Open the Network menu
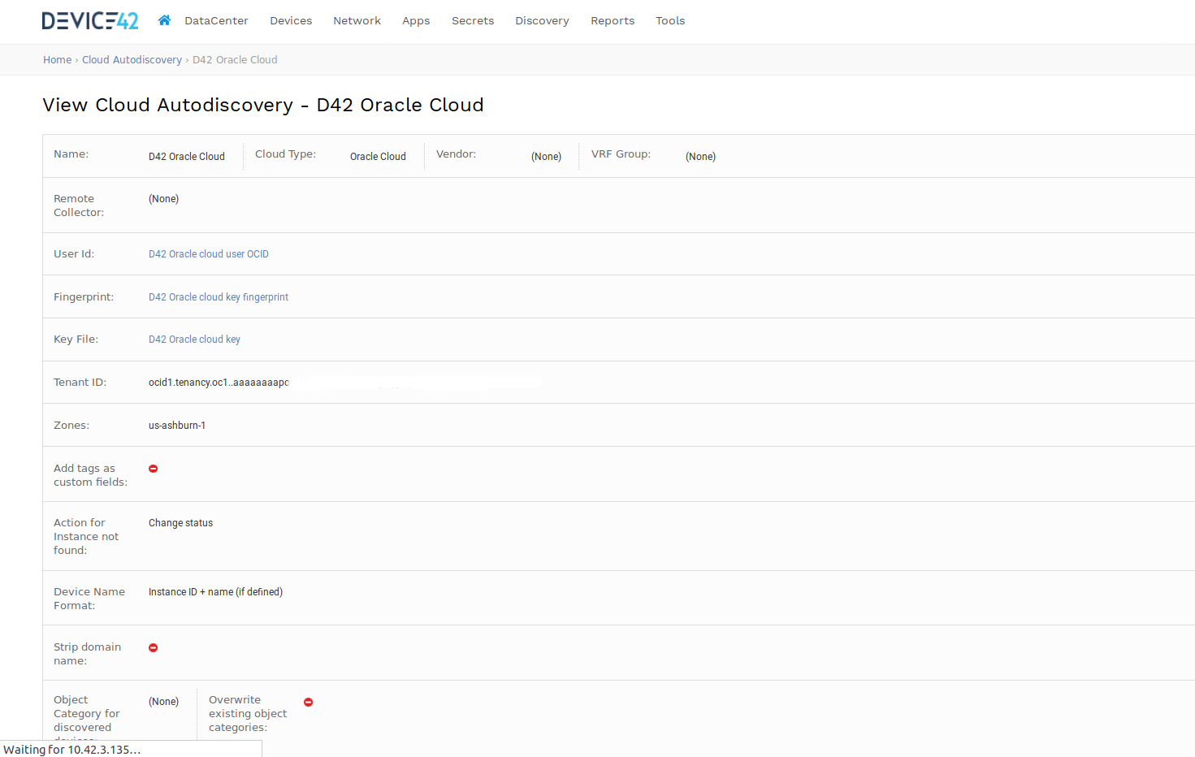This screenshot has height=757, width=1195. click(357, 20)
